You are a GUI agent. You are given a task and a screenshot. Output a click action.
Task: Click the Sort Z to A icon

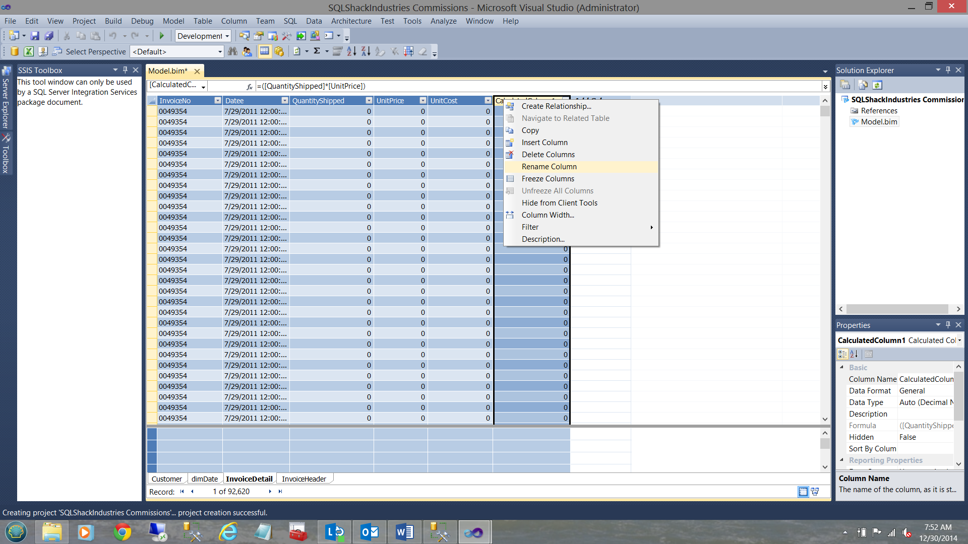point(366,51)
